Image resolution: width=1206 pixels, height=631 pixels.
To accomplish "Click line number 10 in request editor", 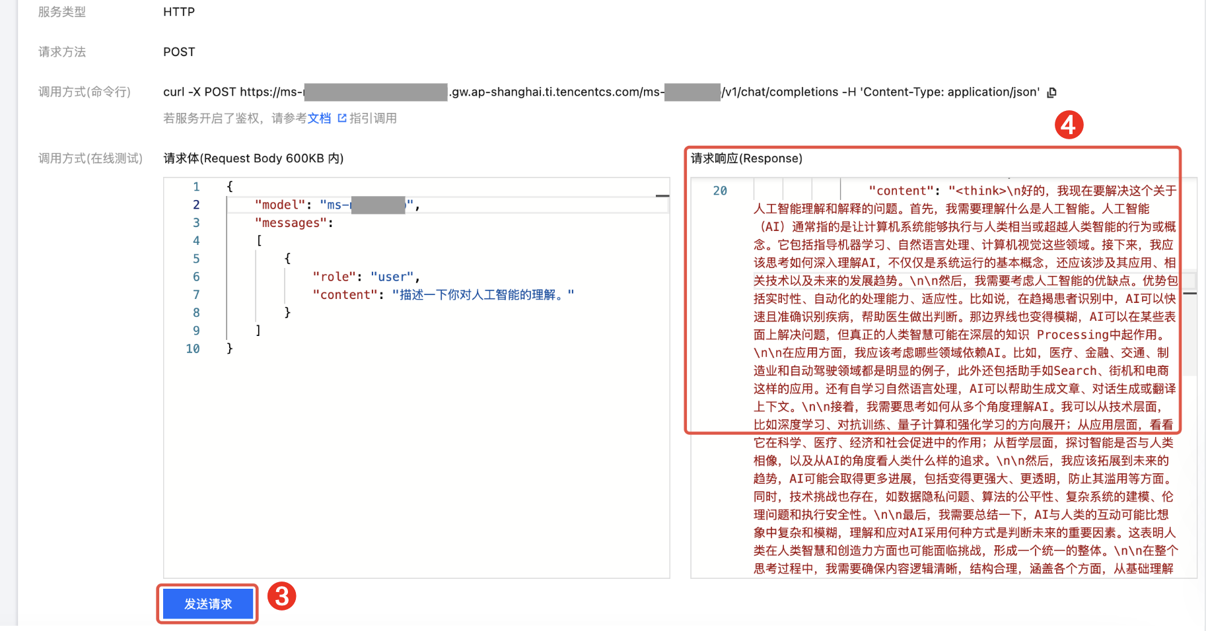I will tap(193, 349).
